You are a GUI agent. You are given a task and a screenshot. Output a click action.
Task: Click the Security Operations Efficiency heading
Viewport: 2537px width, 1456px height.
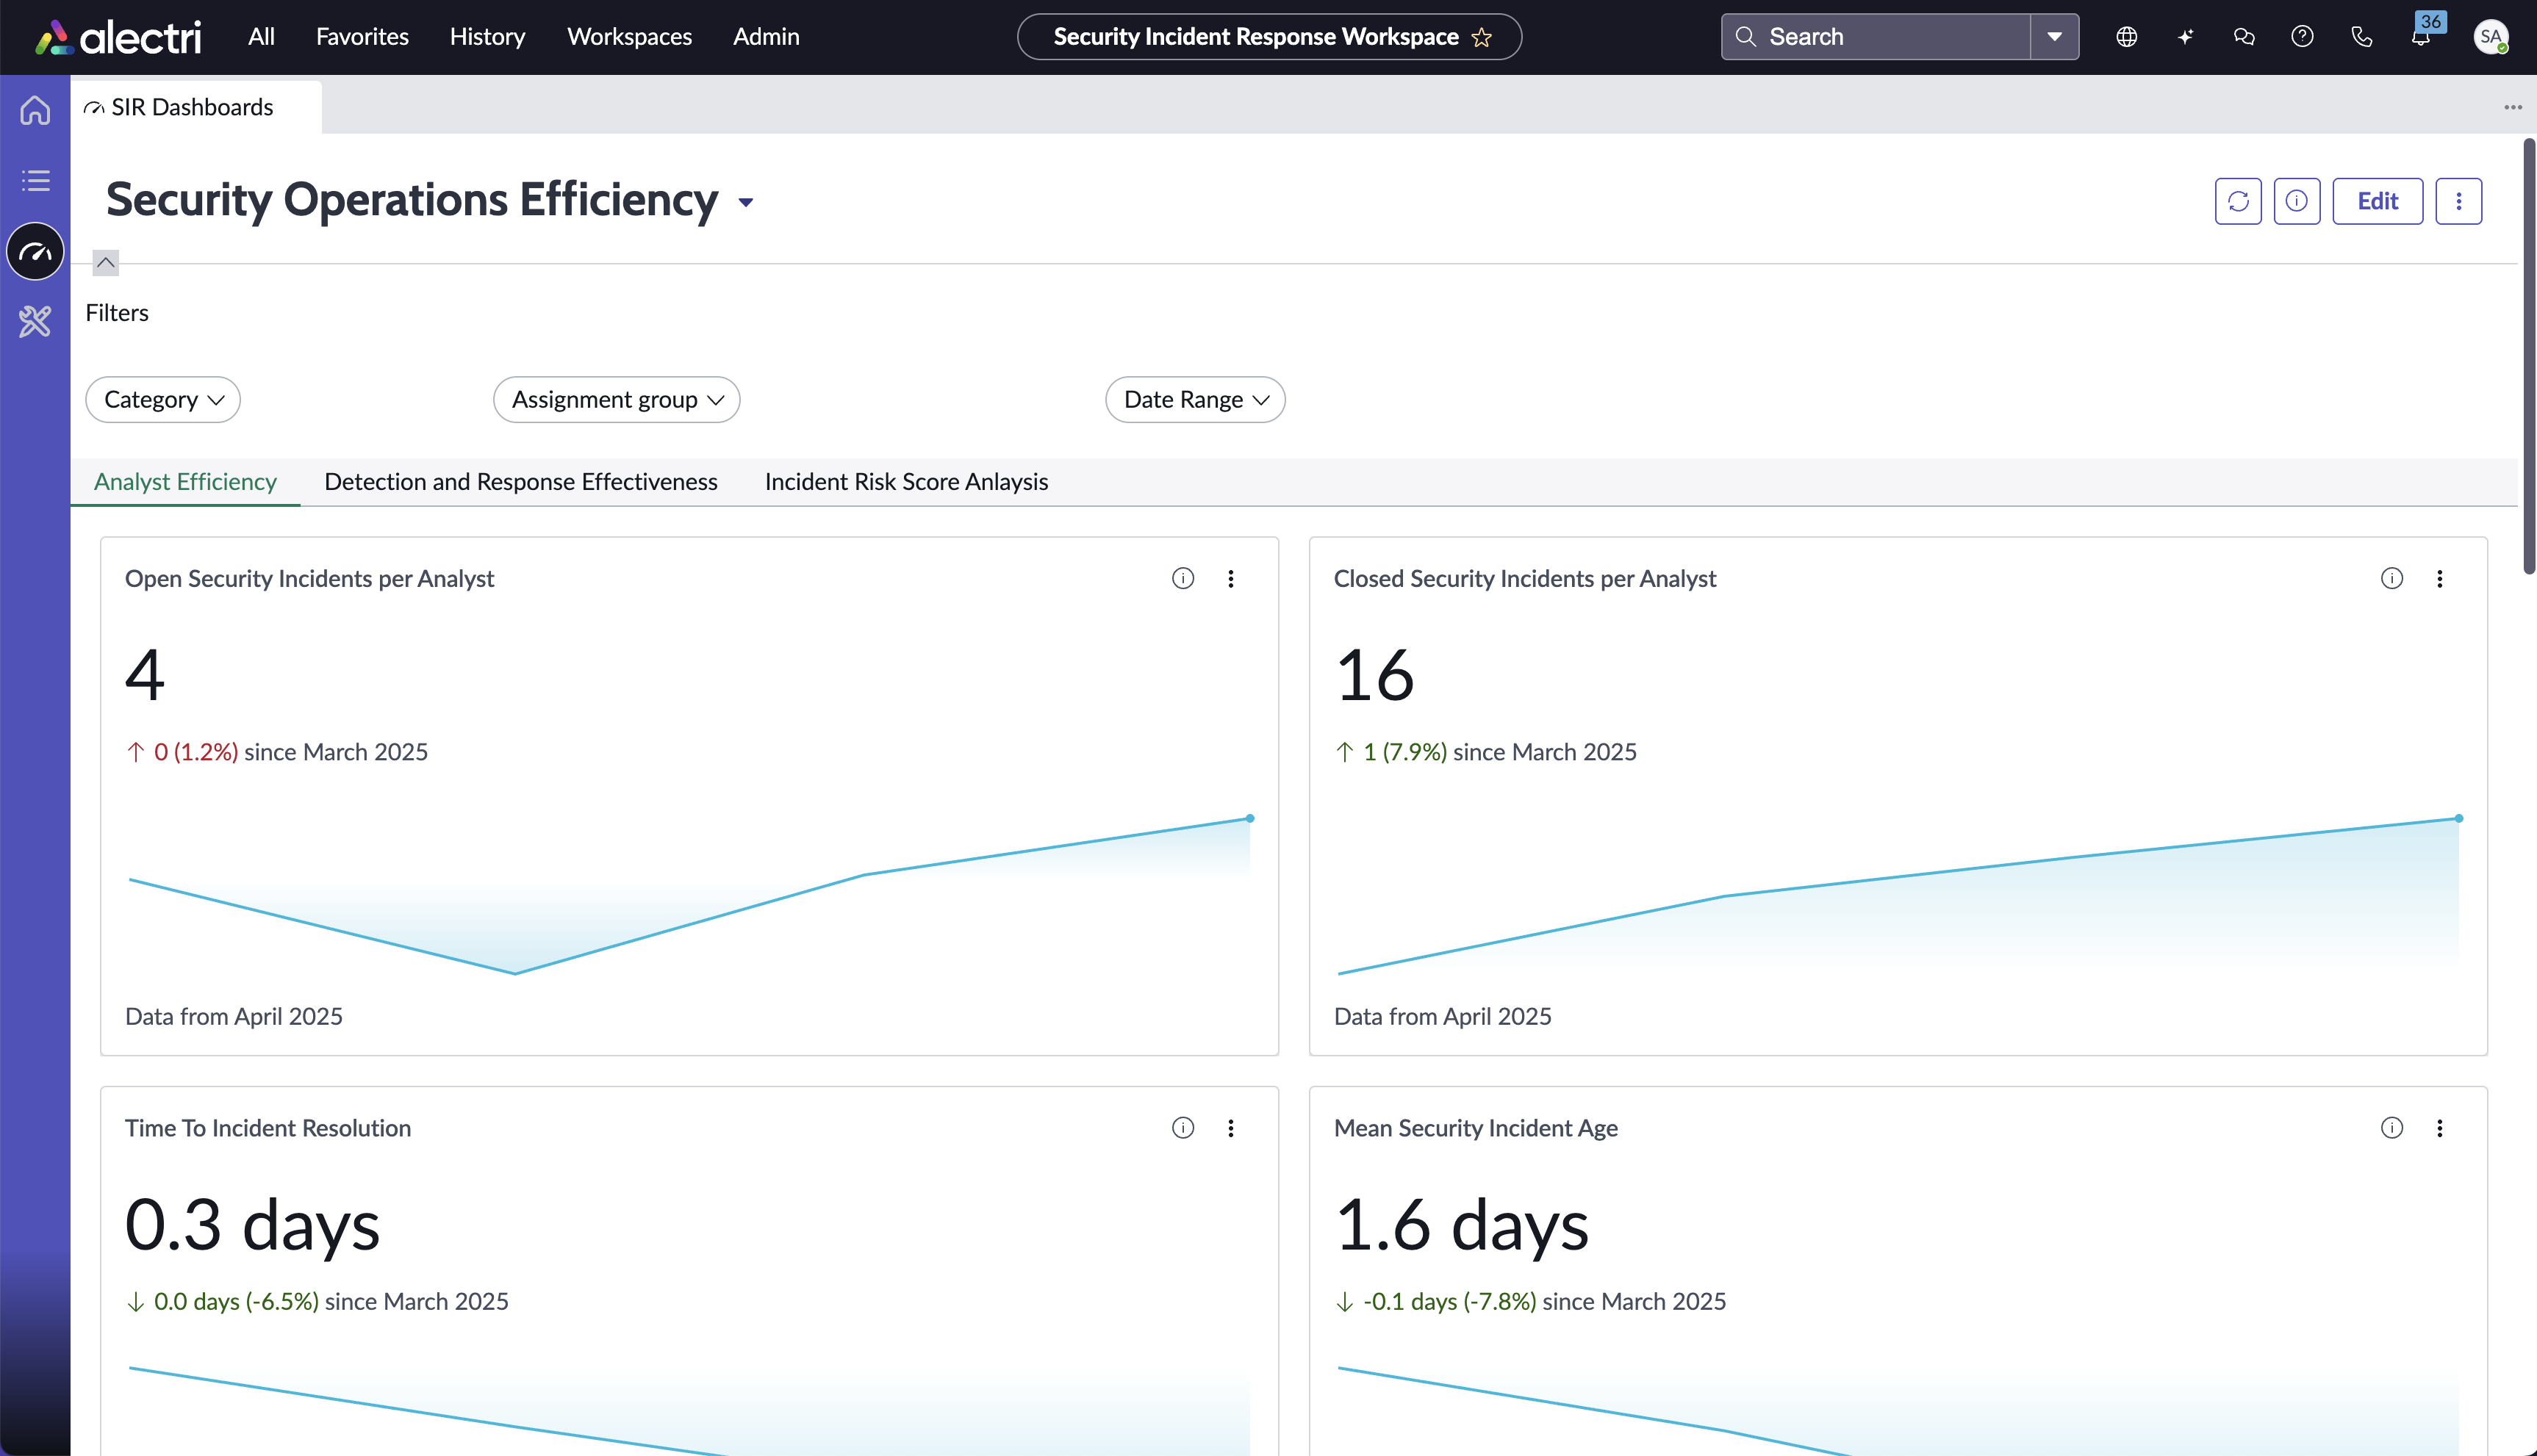coord(412,200)
